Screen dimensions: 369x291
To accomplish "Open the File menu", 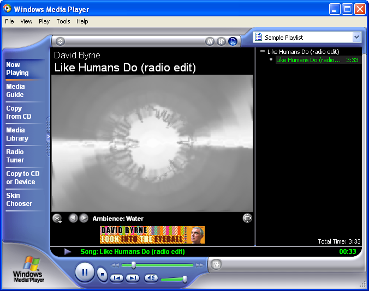I will 9,21.
